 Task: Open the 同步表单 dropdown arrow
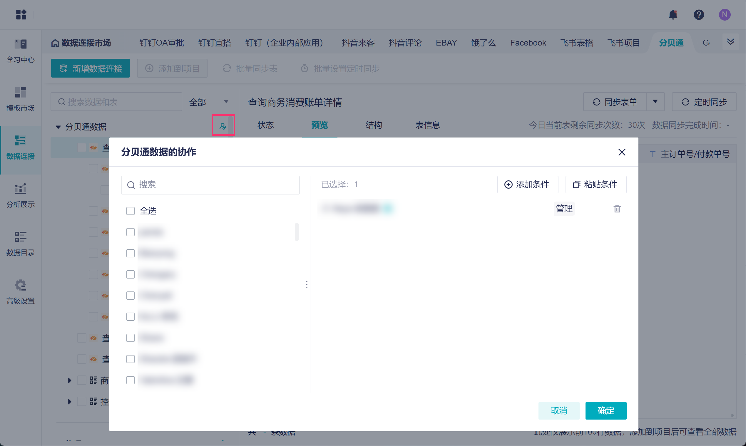655,102
